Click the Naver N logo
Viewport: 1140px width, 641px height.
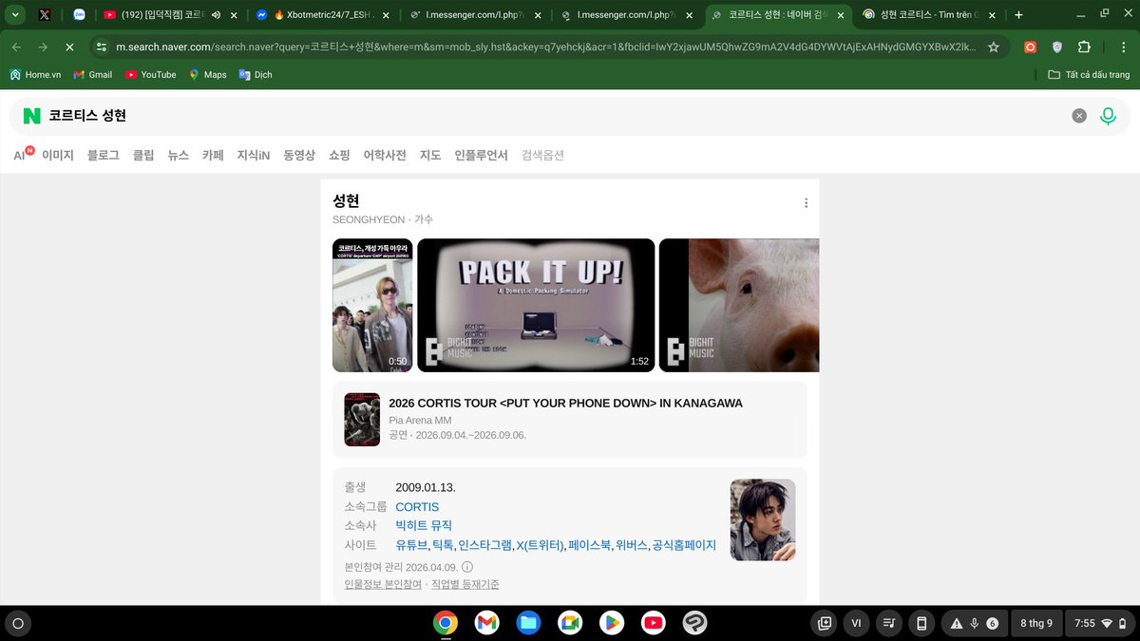pyautogui.click(x=32, y=116)
